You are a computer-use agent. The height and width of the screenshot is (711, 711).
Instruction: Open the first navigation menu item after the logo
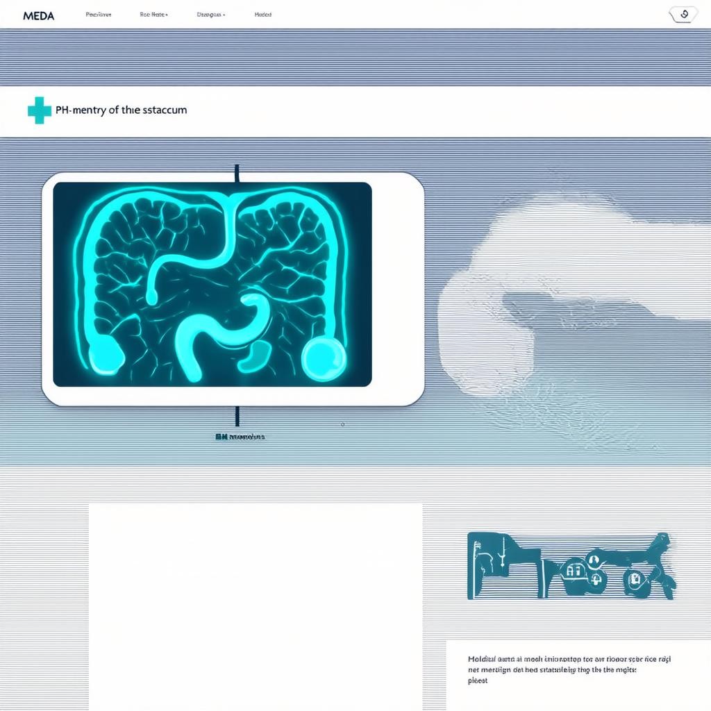(x=98, y=15)
